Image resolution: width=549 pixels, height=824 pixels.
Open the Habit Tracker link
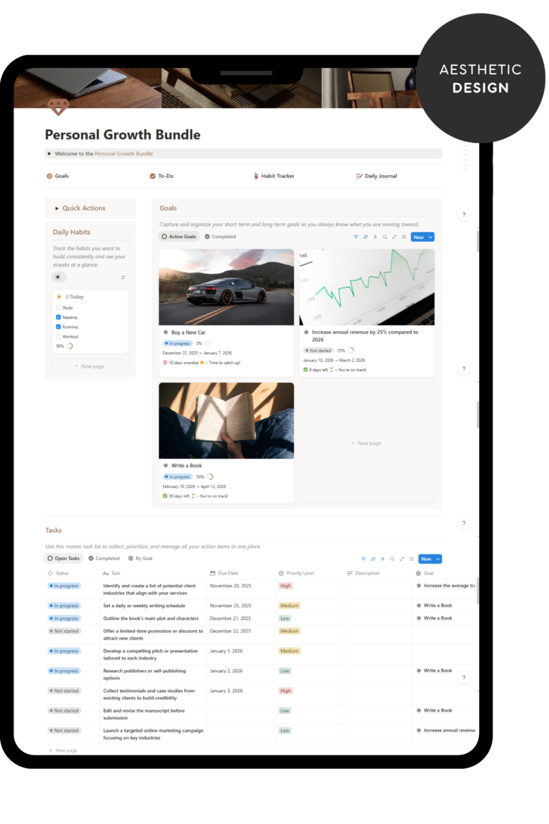click(277, 176)
